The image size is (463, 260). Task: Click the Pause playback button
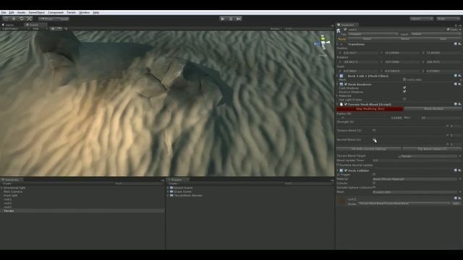231,19
